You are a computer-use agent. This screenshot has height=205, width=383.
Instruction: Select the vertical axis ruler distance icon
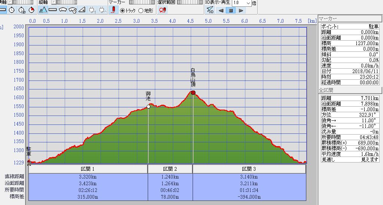(x=52, y=10)
